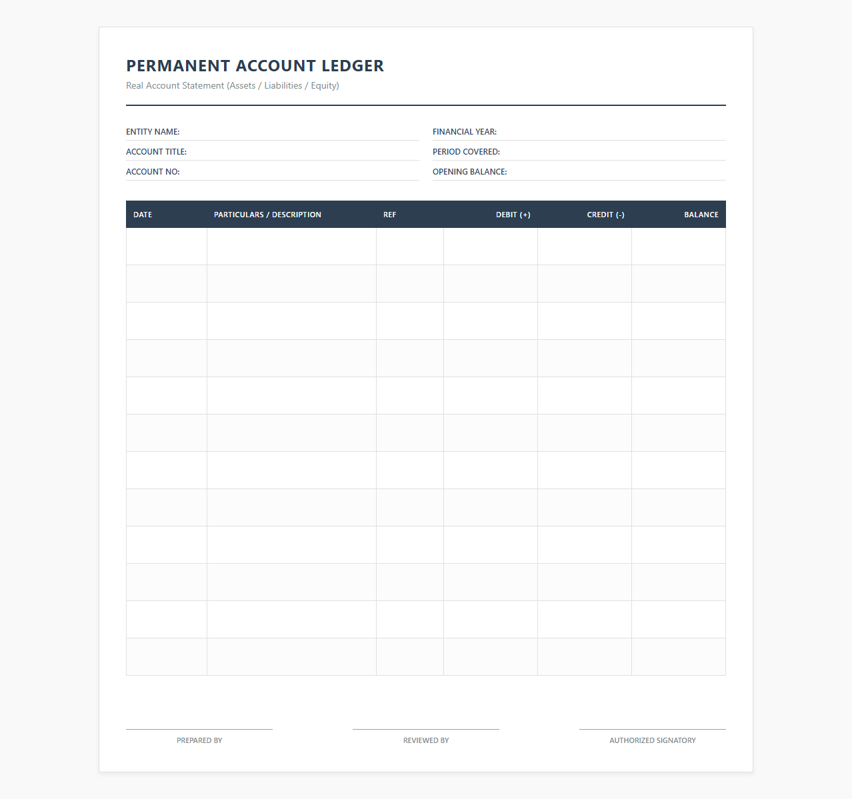
Task: Select the DATE column header
Action: click(167, 215)
